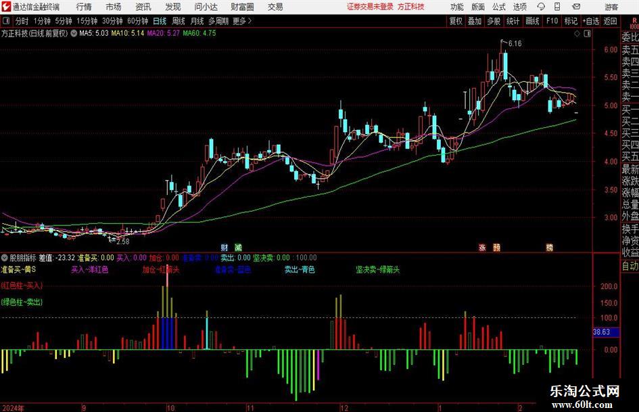Click the 返回 button
639x412 pixels.
click(x=610, y=21)
